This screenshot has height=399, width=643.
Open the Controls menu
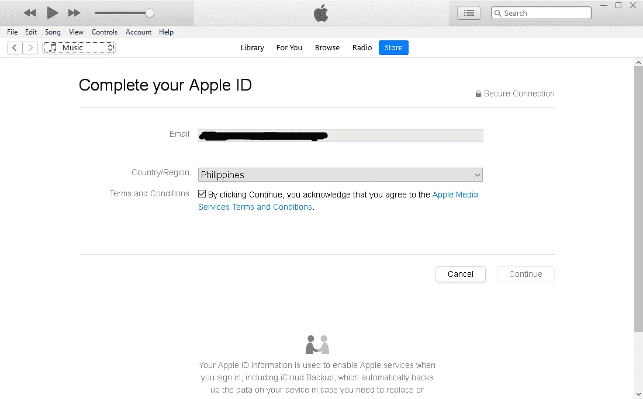click(104, 32)
